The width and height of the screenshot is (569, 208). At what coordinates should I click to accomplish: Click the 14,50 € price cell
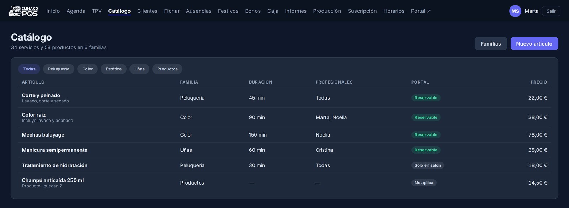click(537, 183)
